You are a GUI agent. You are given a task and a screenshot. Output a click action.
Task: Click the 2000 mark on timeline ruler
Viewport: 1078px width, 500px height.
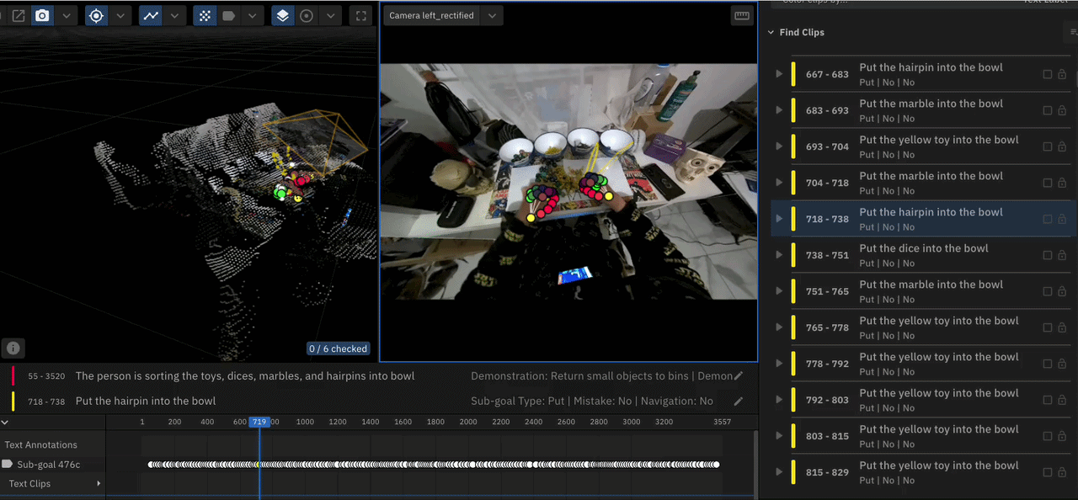pos(468,422)
